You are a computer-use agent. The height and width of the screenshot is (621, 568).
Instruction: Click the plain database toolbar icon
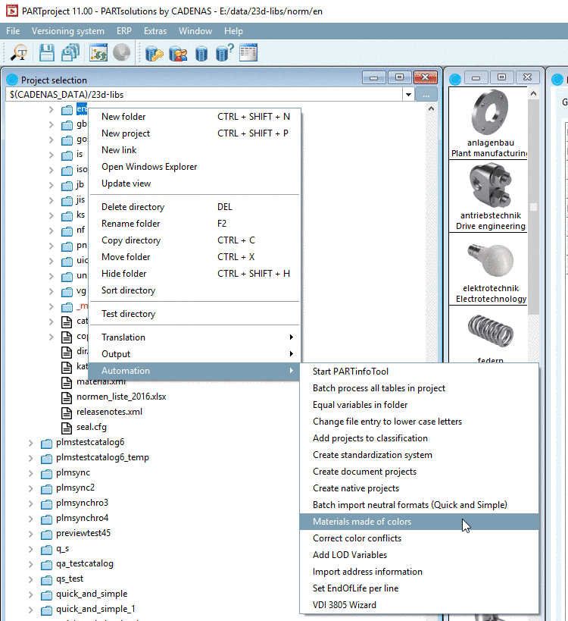tap(201, 54)
